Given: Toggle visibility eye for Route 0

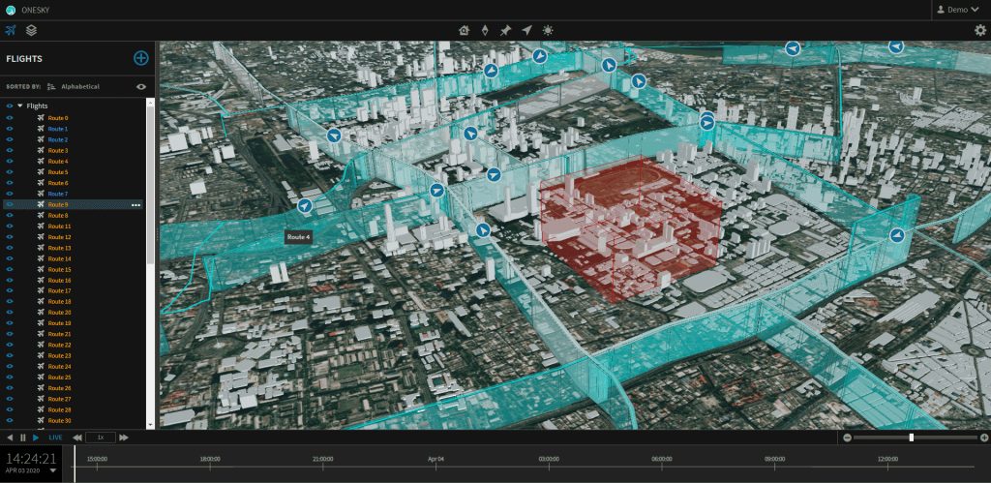Looking at the screenshot, I should pyautogui.click(x=10, y=118).
